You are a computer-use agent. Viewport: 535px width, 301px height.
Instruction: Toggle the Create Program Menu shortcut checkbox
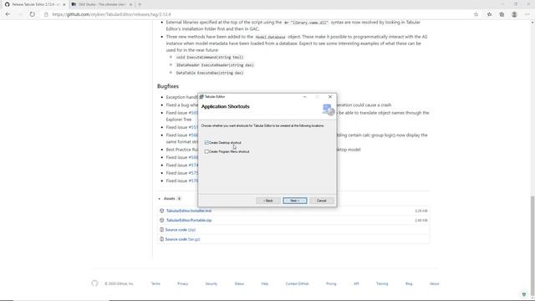(206, 151)
